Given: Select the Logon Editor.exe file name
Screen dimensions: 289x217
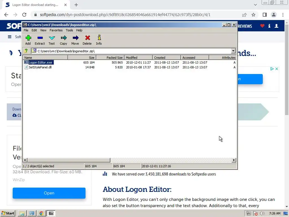Looking at the screenshot, I should [41, 62].
